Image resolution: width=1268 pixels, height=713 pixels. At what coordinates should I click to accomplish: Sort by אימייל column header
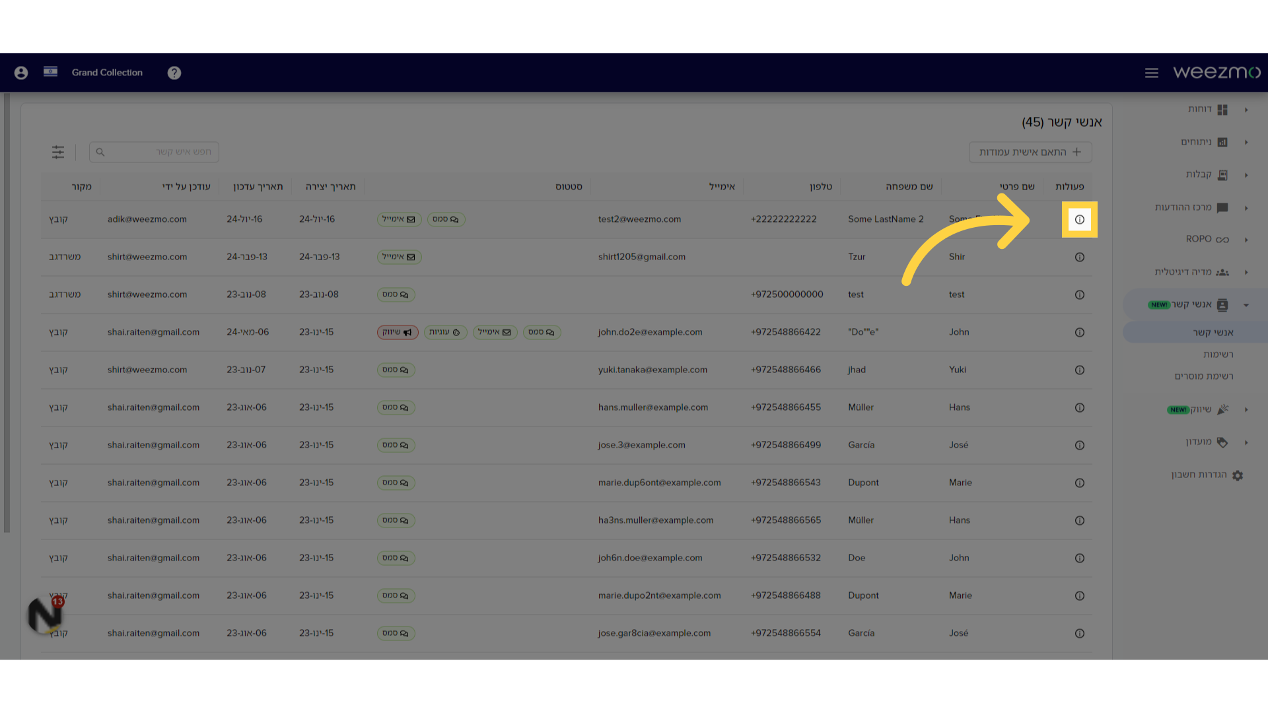point(722,187)
